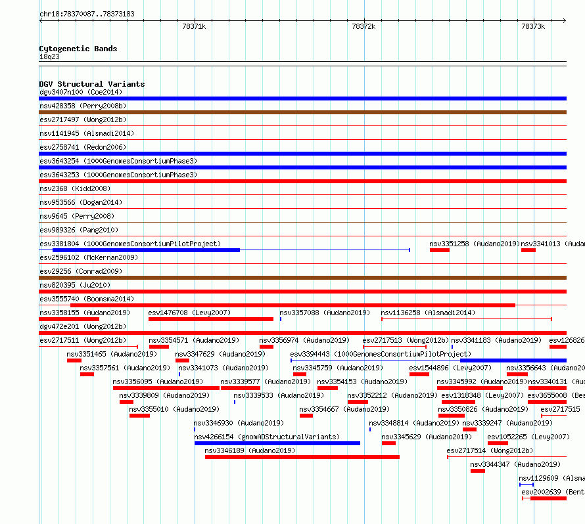Open the Cytogenetic Bands track title

coord(78,49)
